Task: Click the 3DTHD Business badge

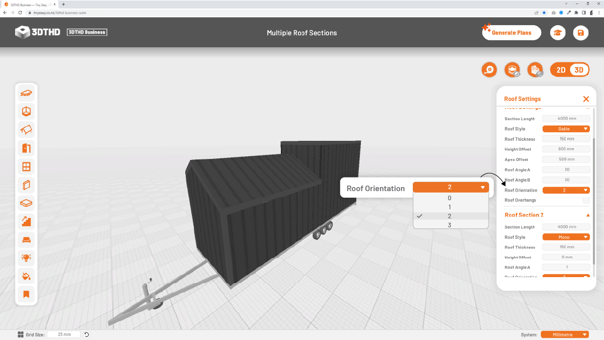Action: tap(87, 32)
